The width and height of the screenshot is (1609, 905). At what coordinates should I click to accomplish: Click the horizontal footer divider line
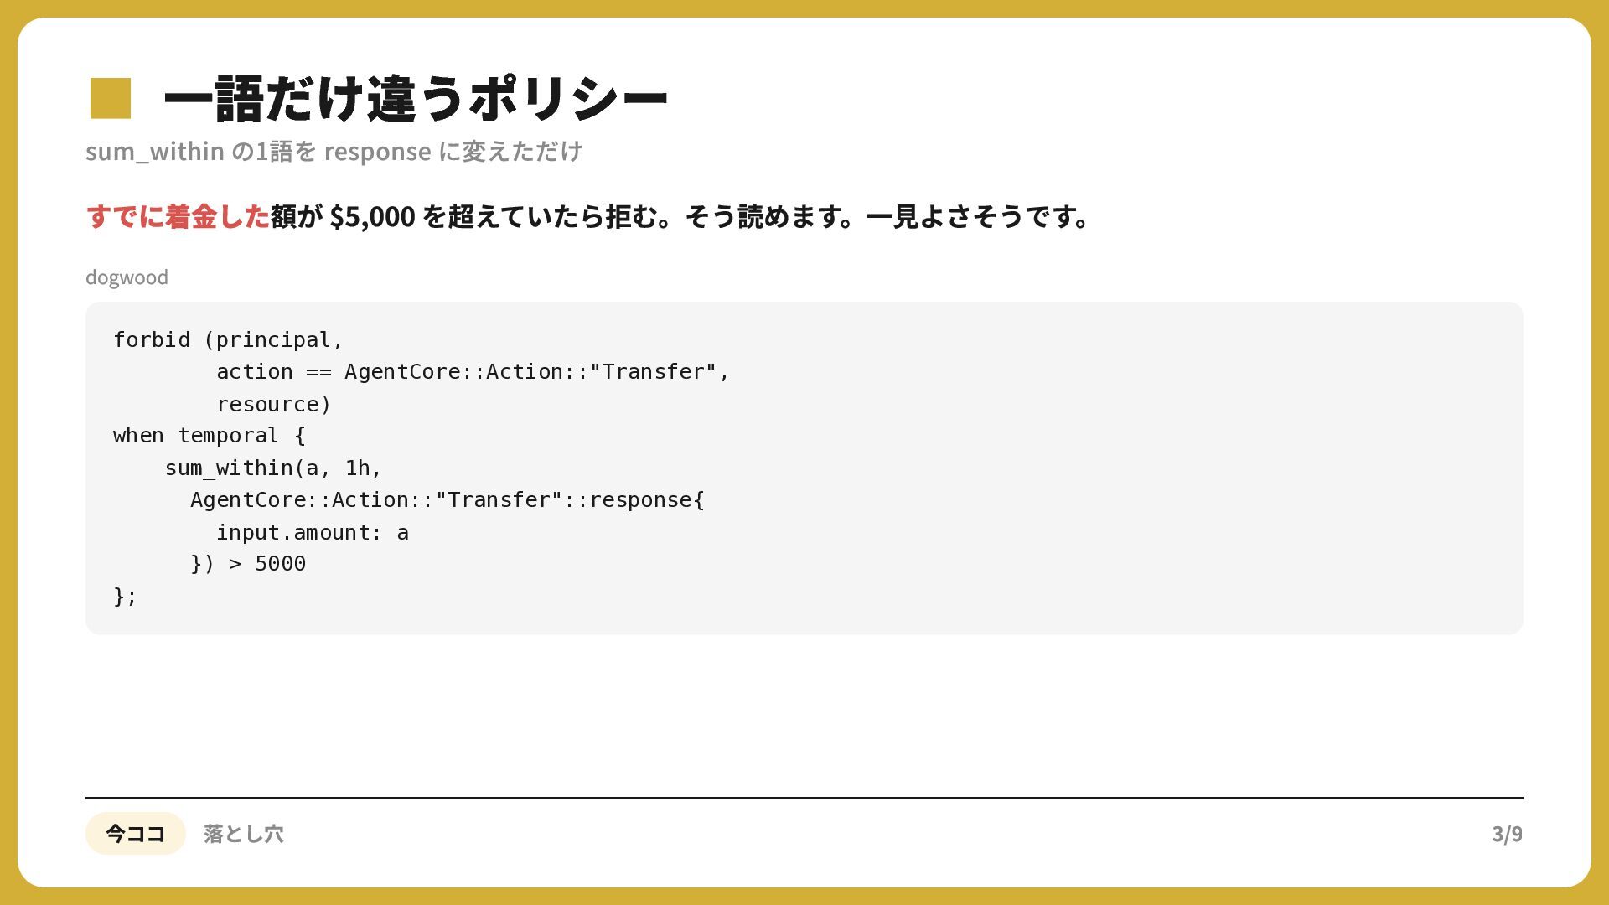[804, 798]
